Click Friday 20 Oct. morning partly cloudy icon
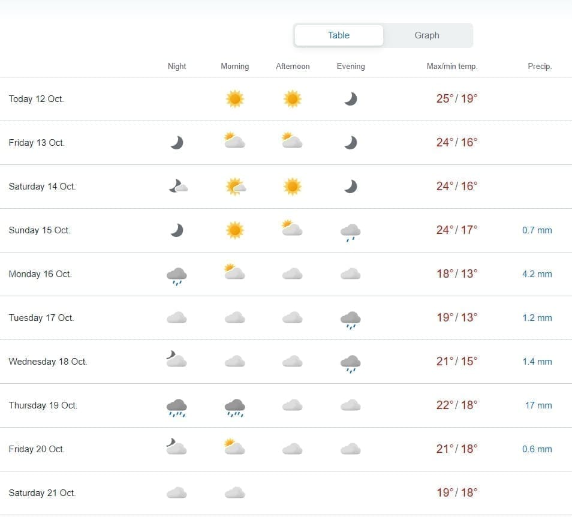Viewport: 572px width, 517px height. click(x=234, y=447)
